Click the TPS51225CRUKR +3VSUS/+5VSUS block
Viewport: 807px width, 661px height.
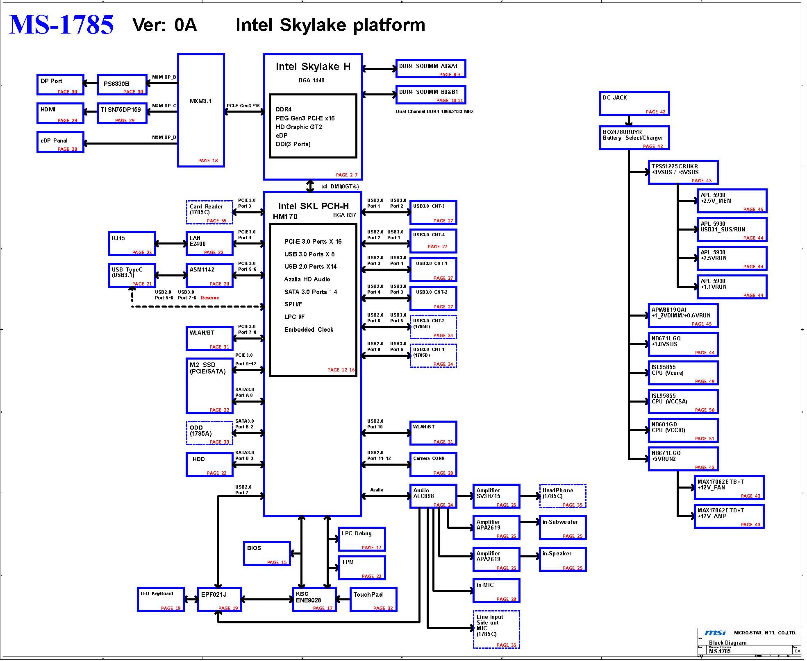pyautogui.click(x=683, y=172)
